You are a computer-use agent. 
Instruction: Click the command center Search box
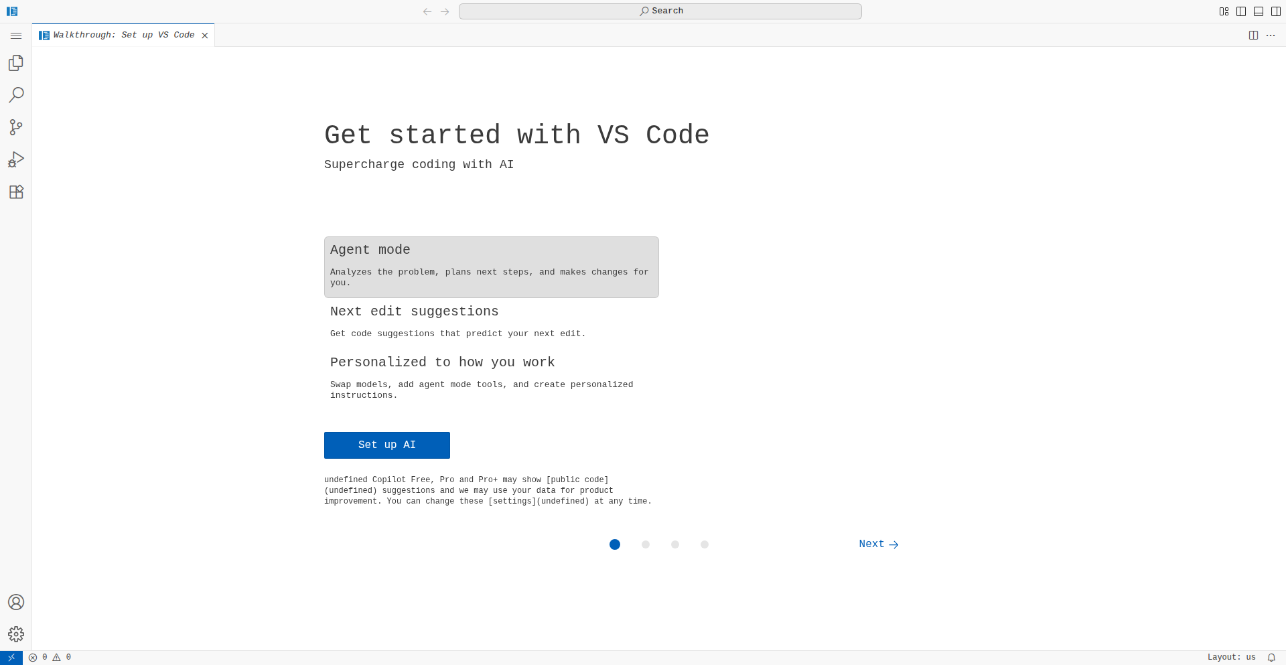pos(660,11)
